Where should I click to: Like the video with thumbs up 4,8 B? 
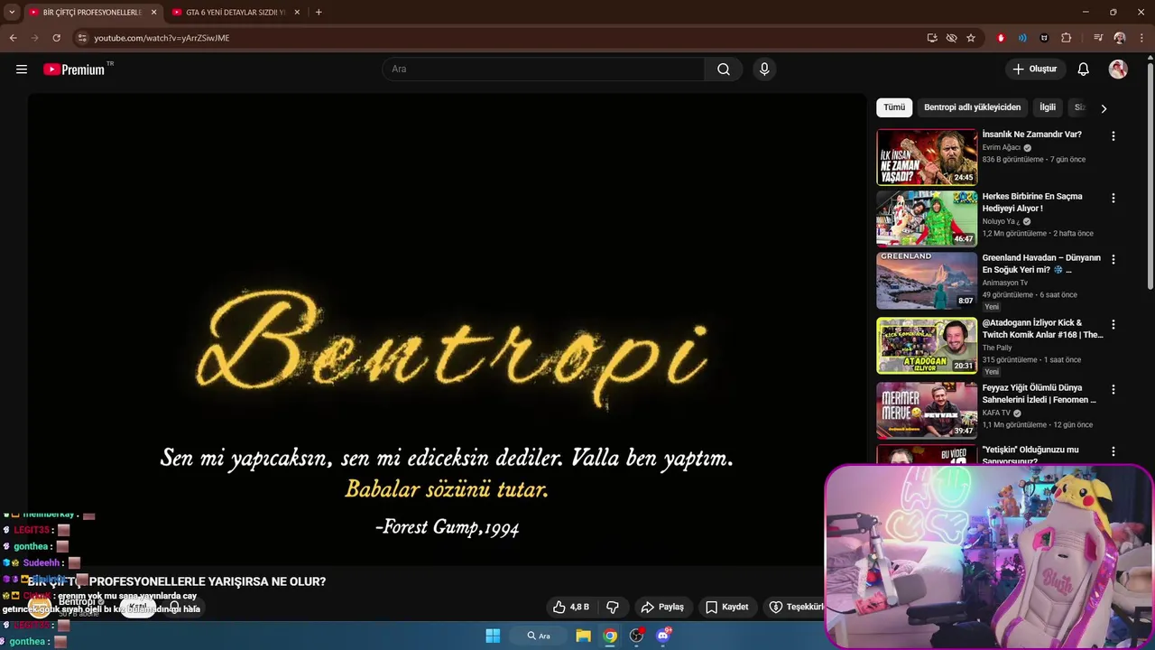tap(571, 607)
